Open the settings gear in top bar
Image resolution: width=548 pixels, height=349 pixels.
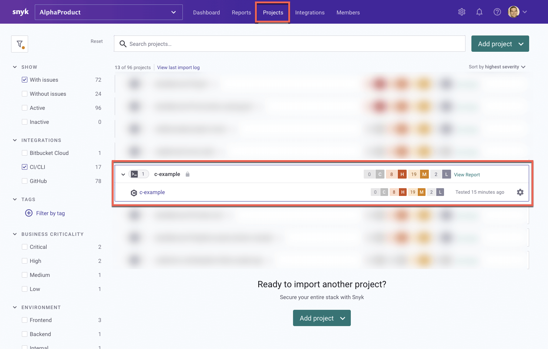click(462, 12)
